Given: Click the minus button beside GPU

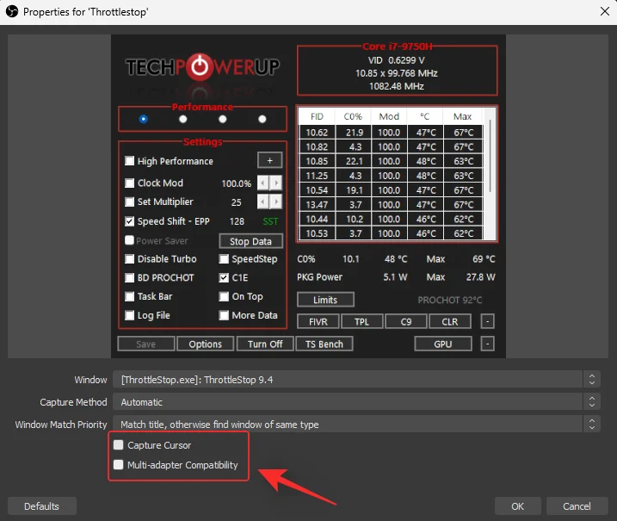Looking at the screenshot, I should (x=487, y=344).
